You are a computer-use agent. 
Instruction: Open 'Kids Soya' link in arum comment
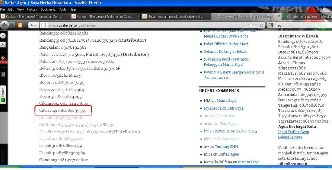pyautogui.click(x=227, y=124)
